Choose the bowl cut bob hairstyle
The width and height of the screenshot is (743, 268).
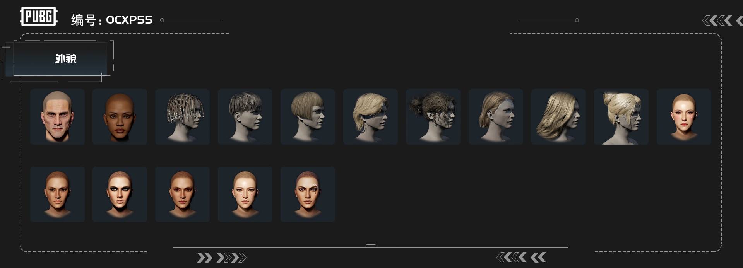tap(308, 117)
